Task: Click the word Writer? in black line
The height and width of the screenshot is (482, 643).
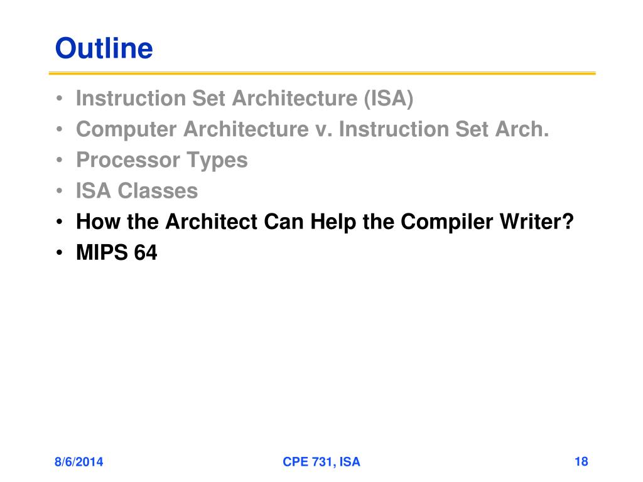Action: pos(536,222)
